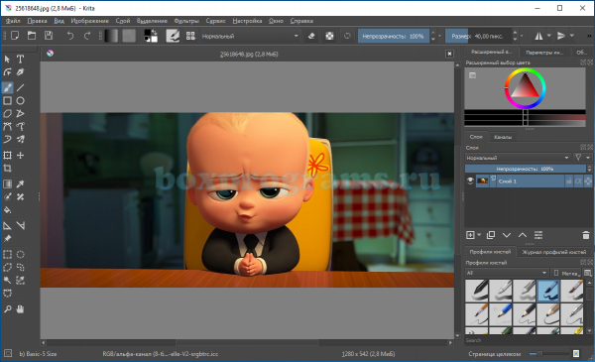Select the Polygon tool

7,113
